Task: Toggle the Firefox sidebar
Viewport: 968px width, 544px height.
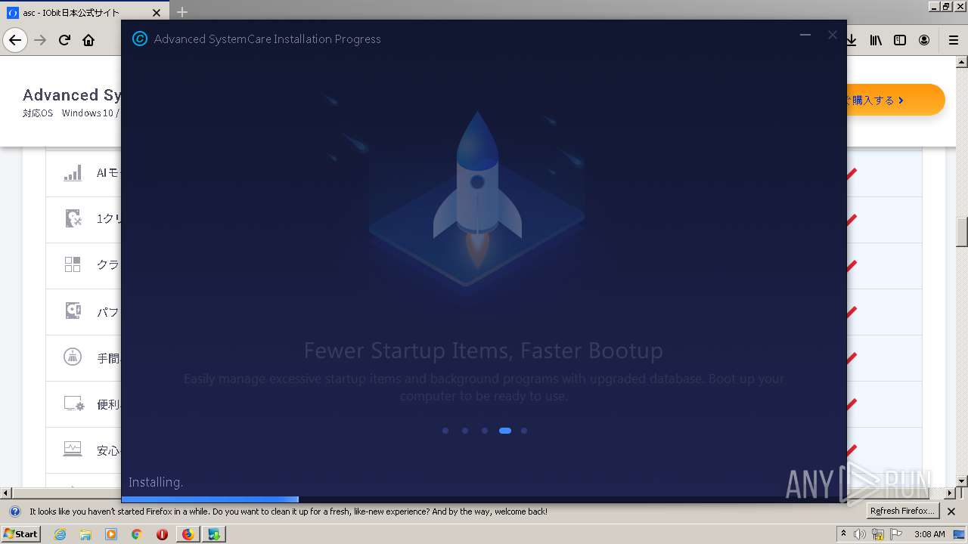Action: tap(900, 40)
